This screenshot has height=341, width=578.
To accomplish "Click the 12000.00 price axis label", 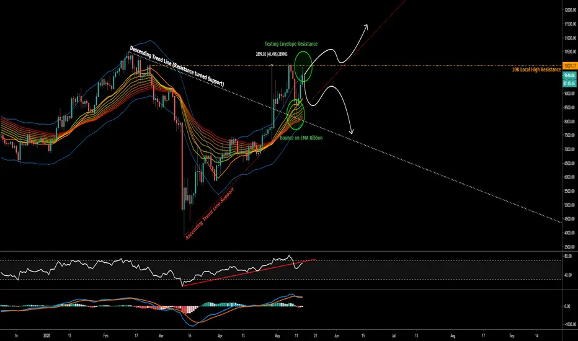I will (x=570, y=10).
